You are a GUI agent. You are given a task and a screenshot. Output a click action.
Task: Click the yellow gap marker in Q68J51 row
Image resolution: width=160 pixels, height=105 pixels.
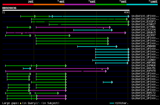[102, 69]
